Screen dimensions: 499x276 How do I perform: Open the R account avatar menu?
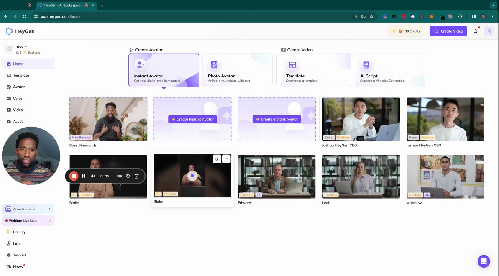click(x=489, y=31)
